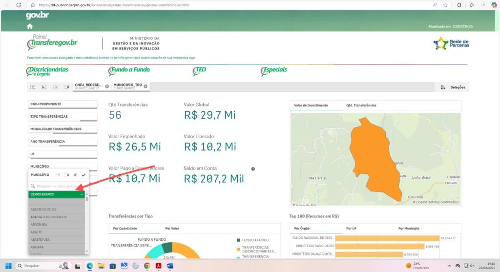Click the MUNICÍPIO filter box header

click(62, 166)
